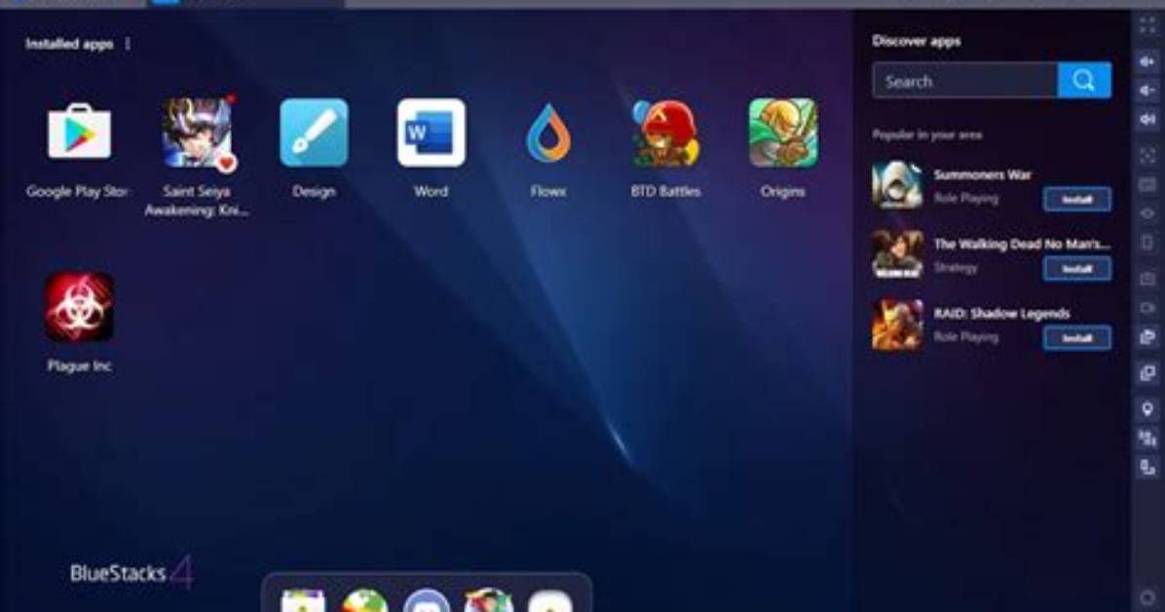1165x612 pixels.
Task: Open the multi-instance manager icon
Action: 1147,373
